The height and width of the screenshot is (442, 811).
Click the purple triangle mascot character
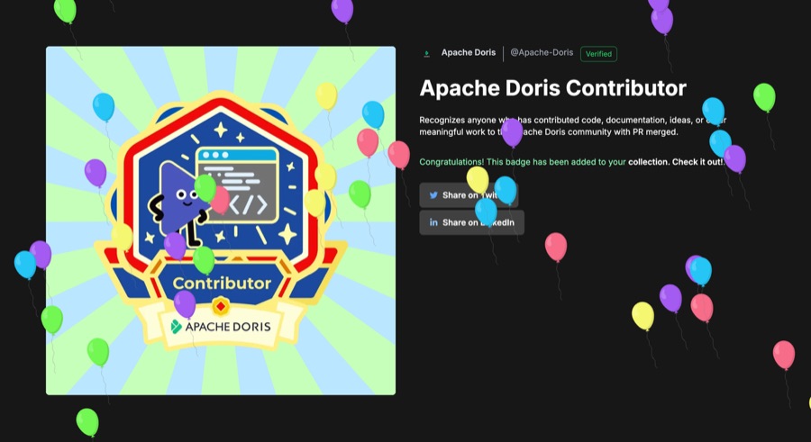click(x=179, y=202)
